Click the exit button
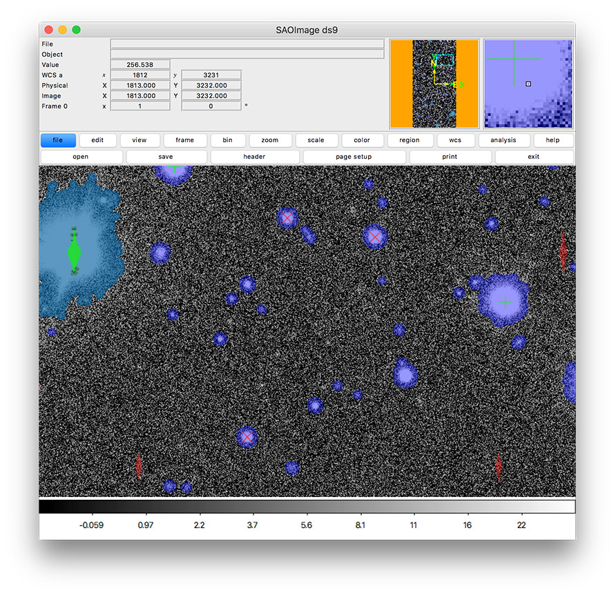The width and height of the screenshot is (614, 595). 533,157
